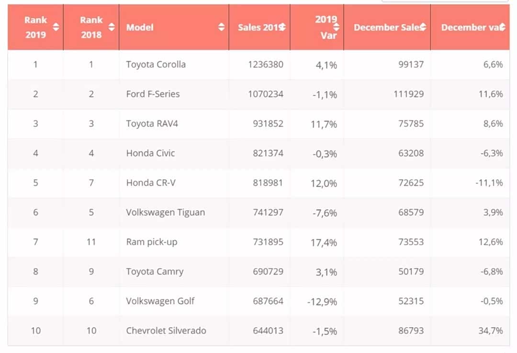The width and height of the screenshot is (517, 353).
Task: Sort table by Model header label
Action: coord(140,27)
